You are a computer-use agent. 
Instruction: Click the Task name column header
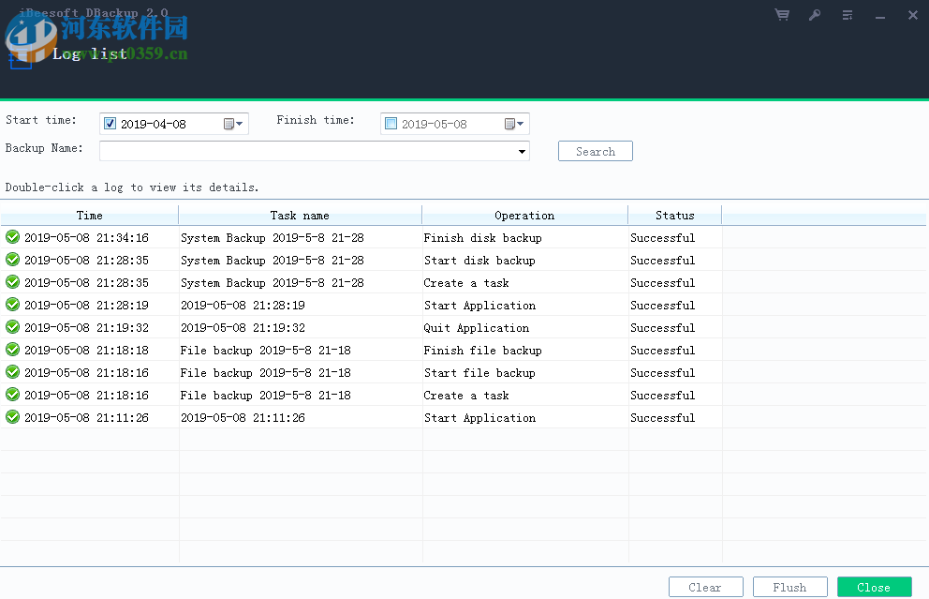coord(300,215)
